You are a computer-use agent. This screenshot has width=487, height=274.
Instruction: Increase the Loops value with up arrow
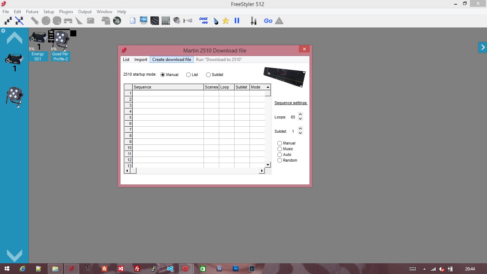pyautogui.click(x=300, y=115)
